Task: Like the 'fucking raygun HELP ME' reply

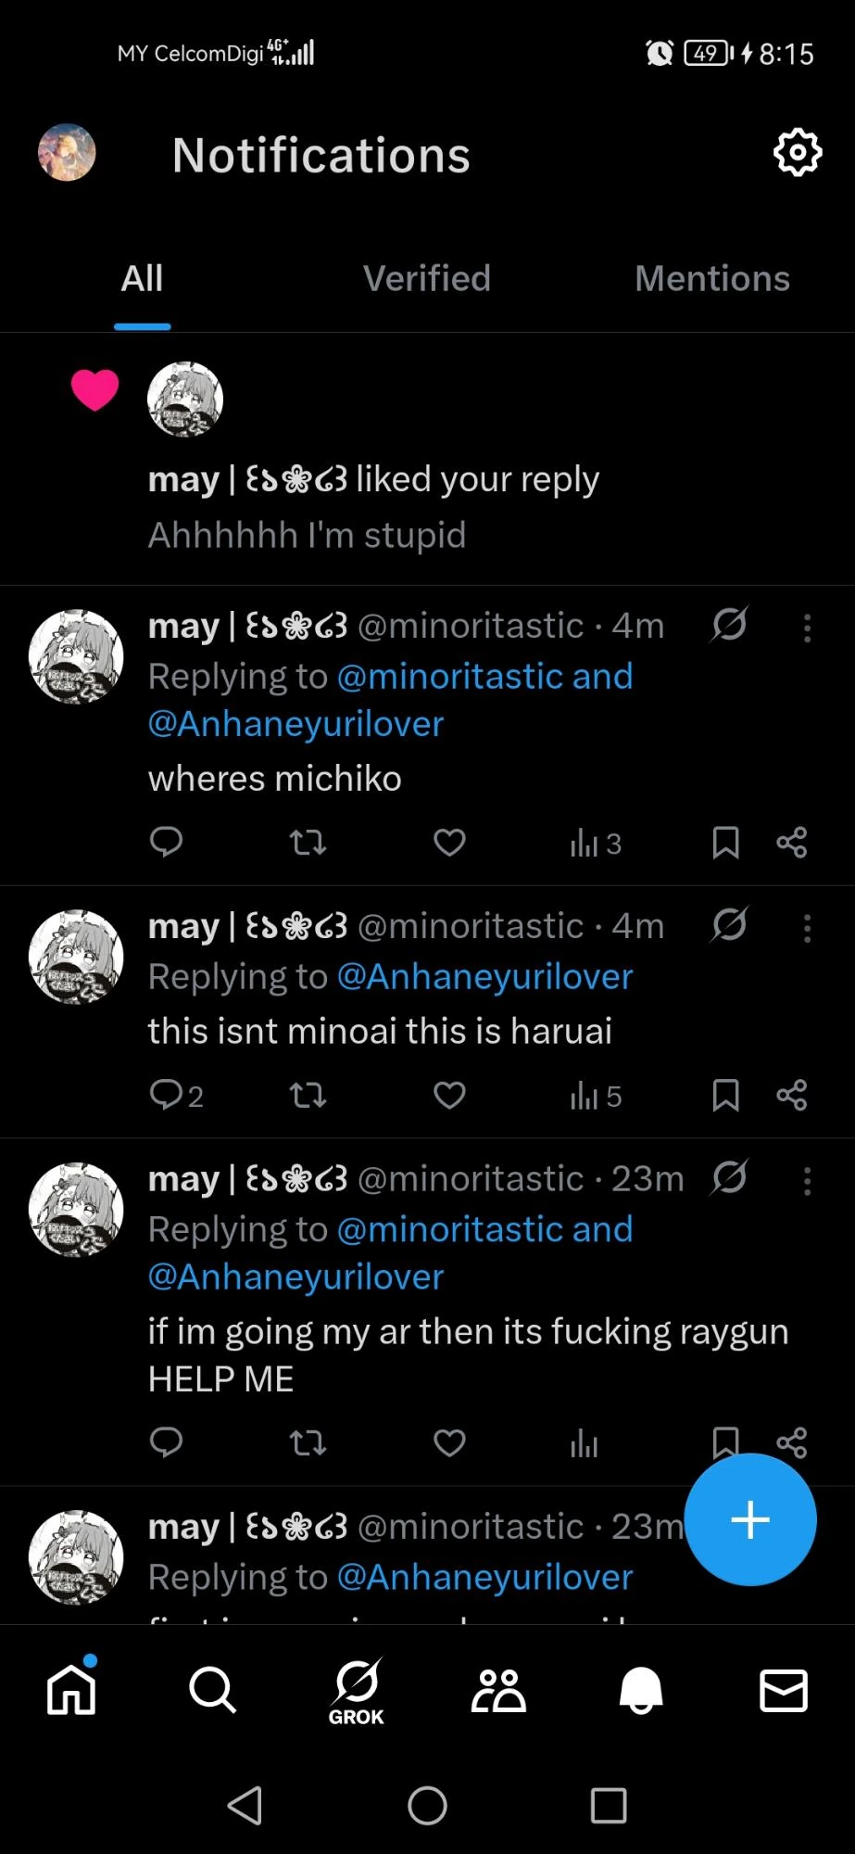Action: click(x=449, y=1442)
